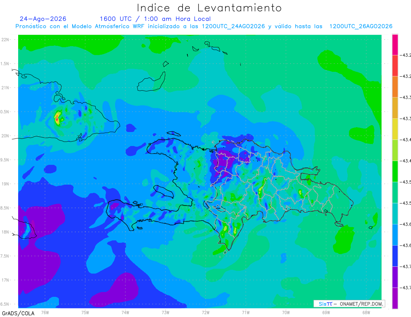Click the magenta swatch atop the color bar
This screenshot has height=317, width=411.
[395, 45]
